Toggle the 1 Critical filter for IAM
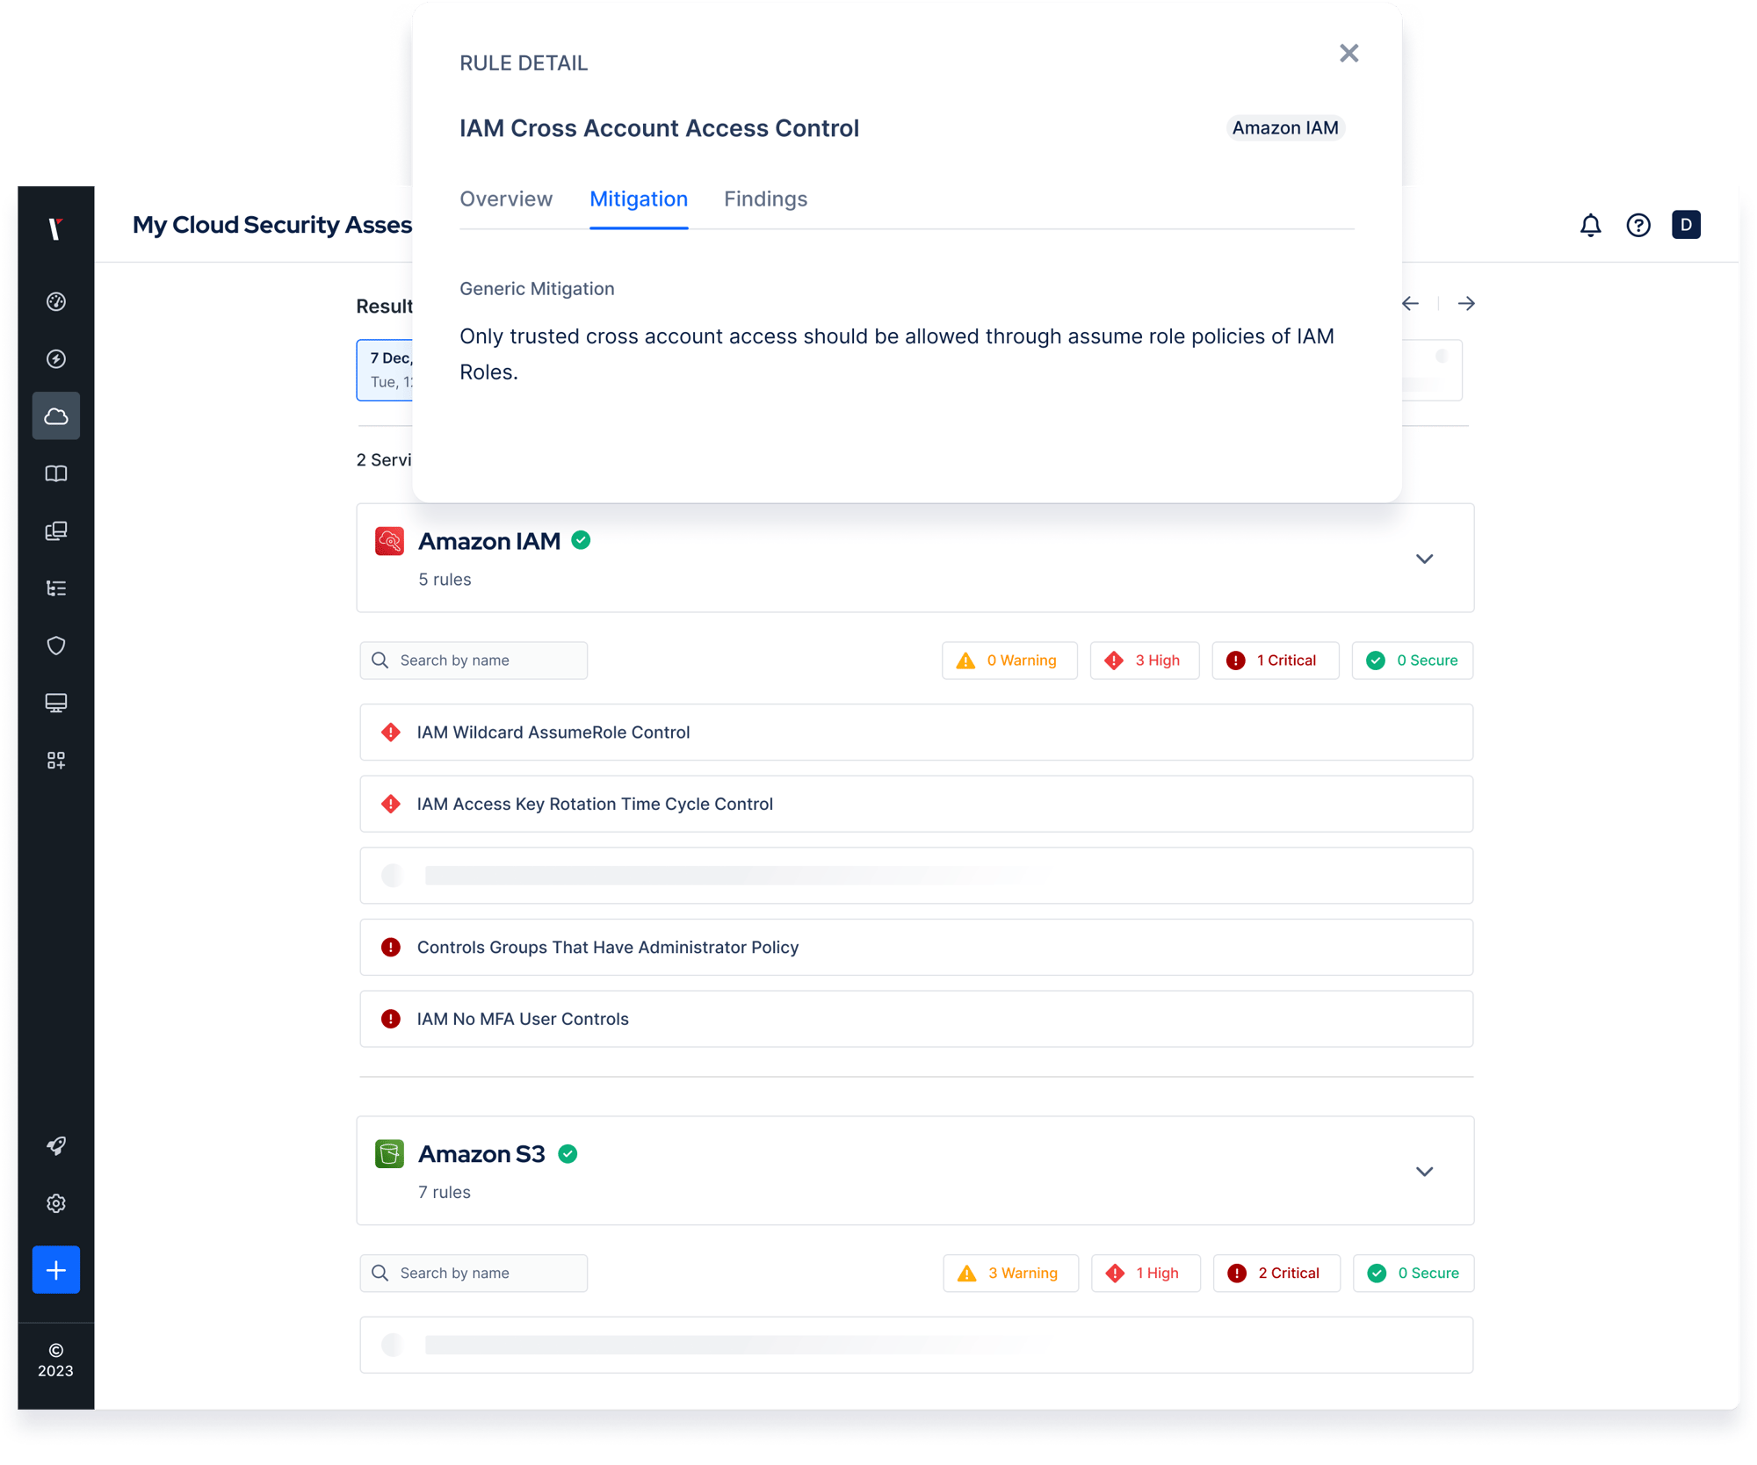The width and height of the screenshot is (1757, 1465). coord(1276,660)
